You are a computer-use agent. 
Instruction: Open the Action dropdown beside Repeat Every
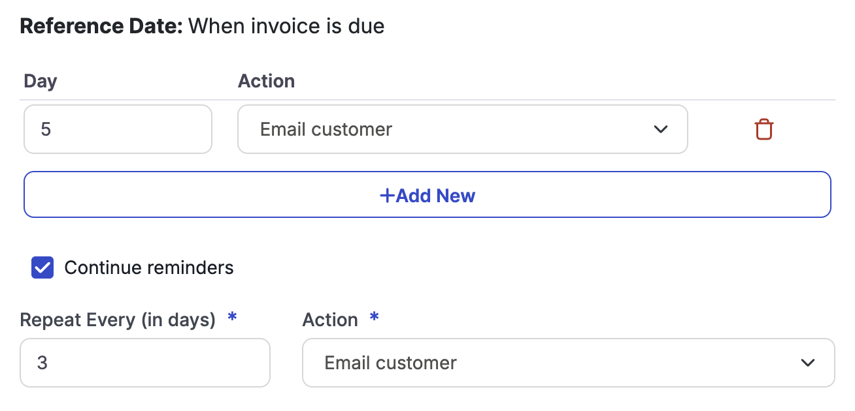(567, 363)
